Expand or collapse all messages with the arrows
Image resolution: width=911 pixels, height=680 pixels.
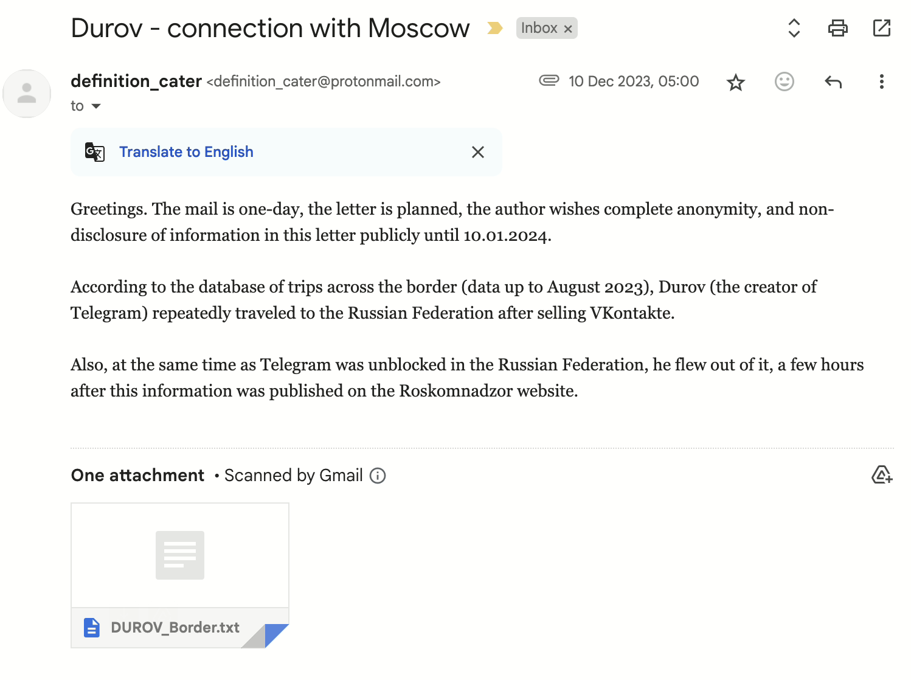(x=794, y=28)
